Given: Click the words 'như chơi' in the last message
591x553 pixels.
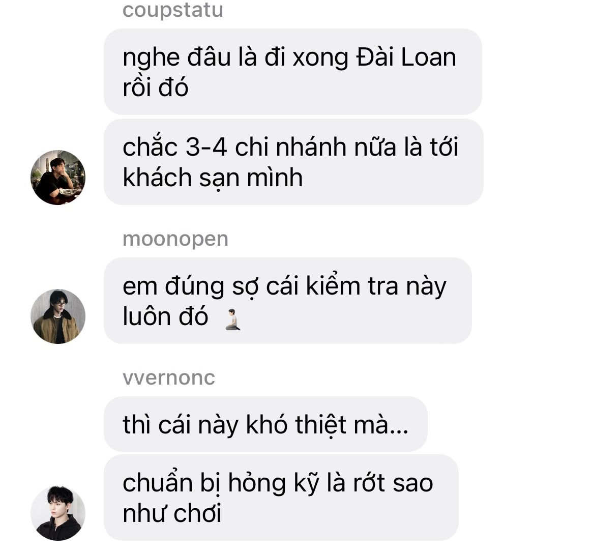Looking at the screenshot, I should (x=172, y=514).
